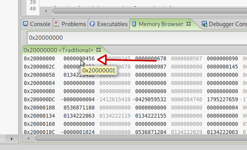Screen dimensions: 247x150
Task: Click memory cell 0134222029
Action: click(187, 132)
